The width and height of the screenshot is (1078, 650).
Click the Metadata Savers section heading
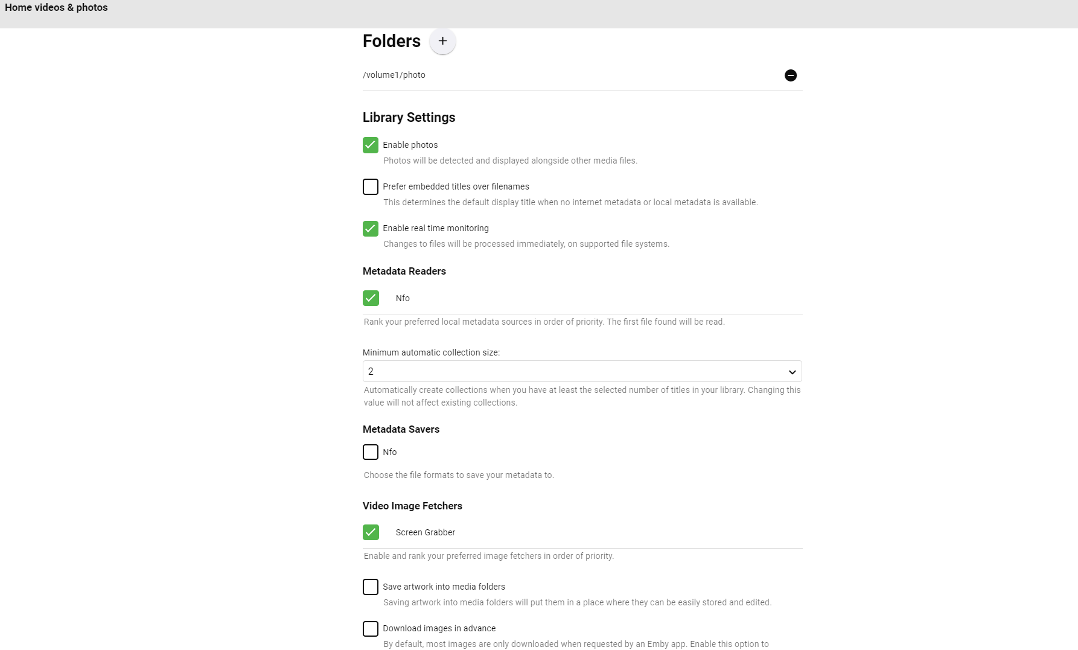pyautogui.click(x=401, y=429)
